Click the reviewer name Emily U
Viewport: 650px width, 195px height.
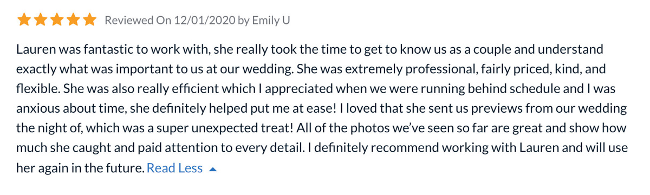(271, 21)
